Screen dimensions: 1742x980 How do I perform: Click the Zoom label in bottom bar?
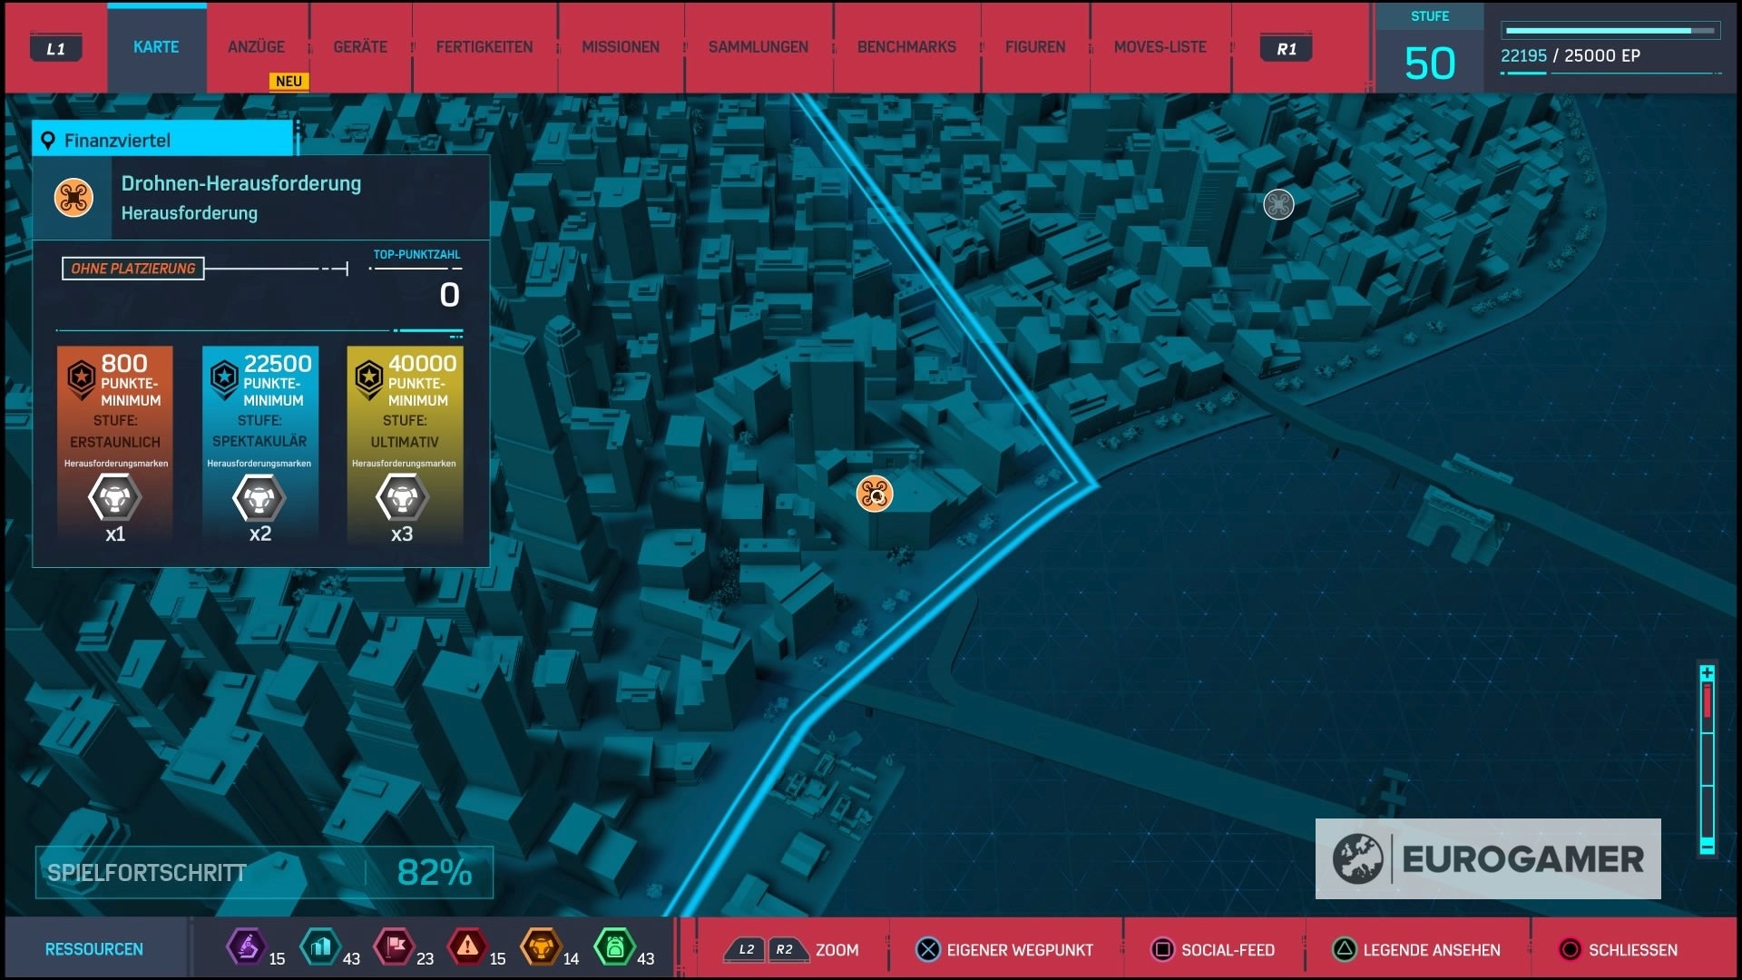pos(837,950)
